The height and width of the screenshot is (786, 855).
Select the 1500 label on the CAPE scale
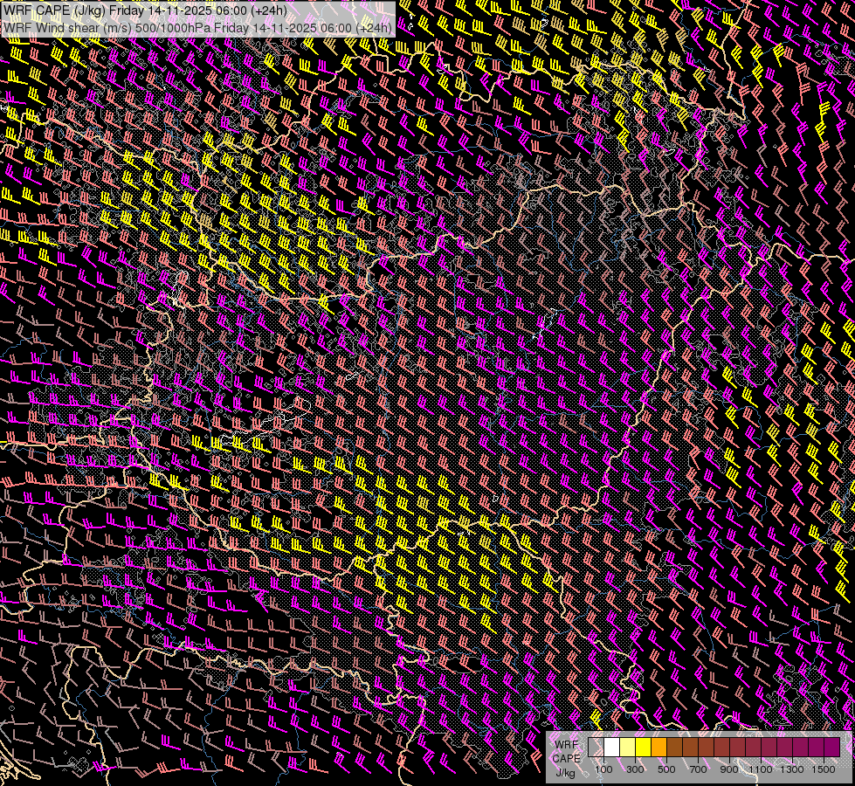pyautogui.click(x=824, y=769)
